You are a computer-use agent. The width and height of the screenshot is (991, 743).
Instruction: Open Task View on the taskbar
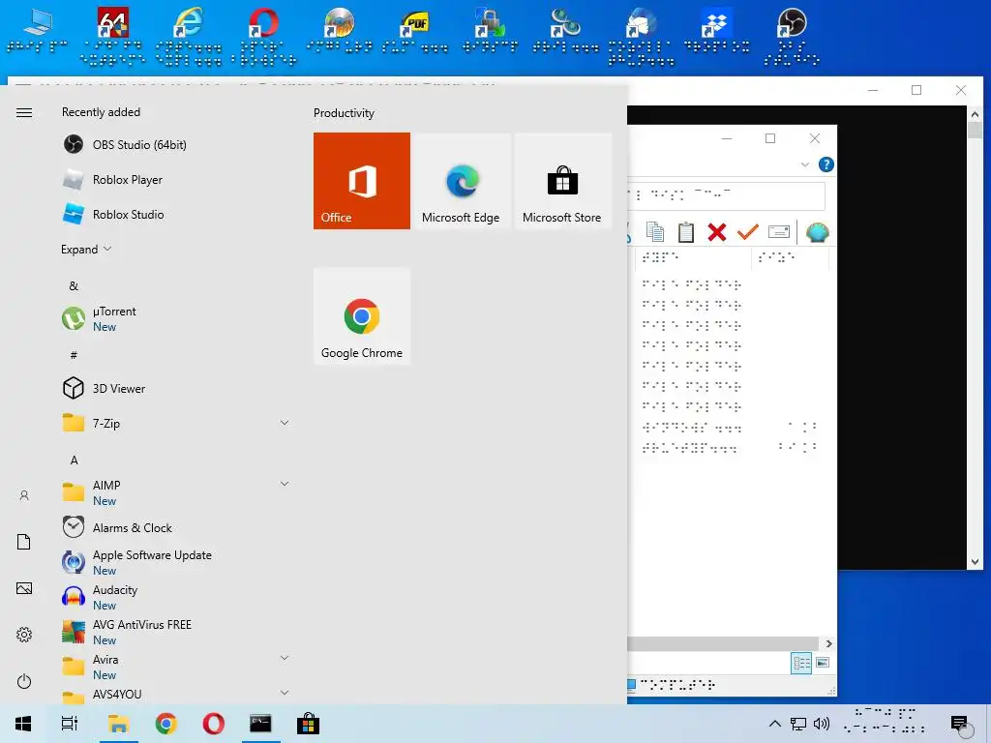coord(70,724)
